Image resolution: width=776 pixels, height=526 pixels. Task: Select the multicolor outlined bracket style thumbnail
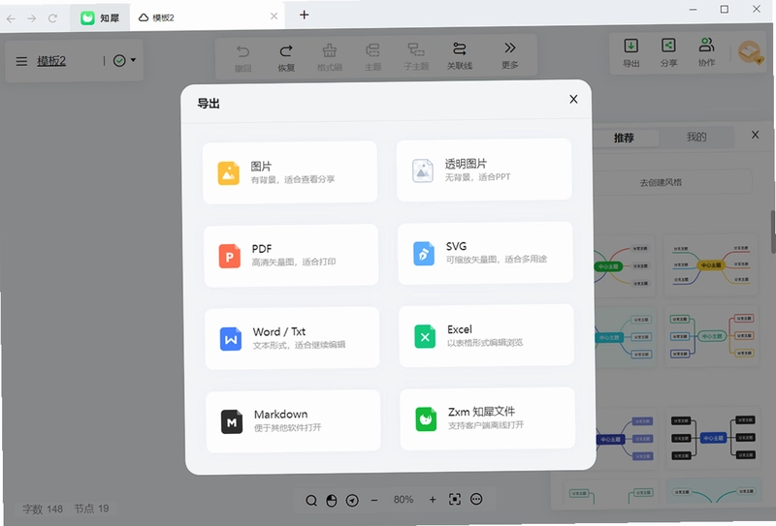coord(712,336)
